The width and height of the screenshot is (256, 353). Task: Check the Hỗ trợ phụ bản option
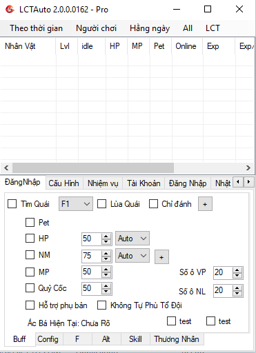(x=30, y=305)
